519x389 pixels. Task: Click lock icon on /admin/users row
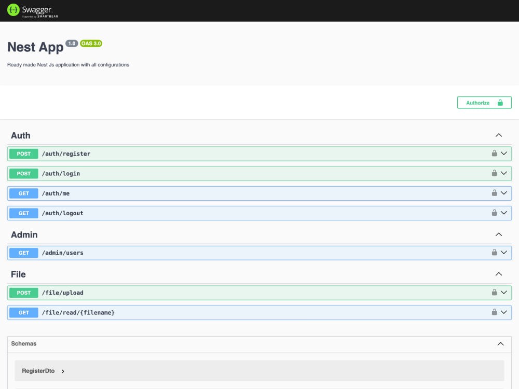click(495, 253)
